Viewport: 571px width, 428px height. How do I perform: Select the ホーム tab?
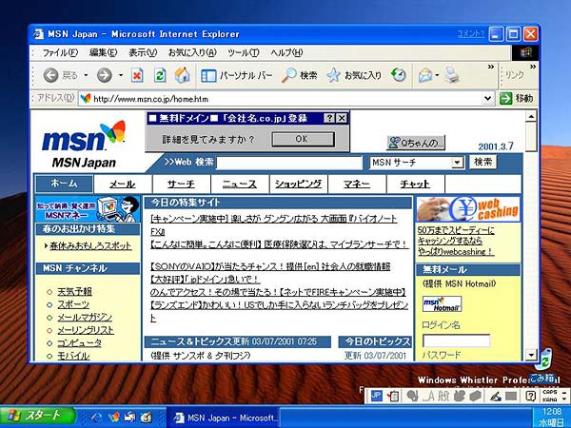(x=64, y=184)
